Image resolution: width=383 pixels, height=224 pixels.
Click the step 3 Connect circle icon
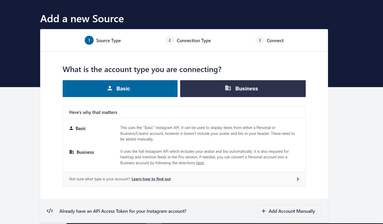(259, 40)
